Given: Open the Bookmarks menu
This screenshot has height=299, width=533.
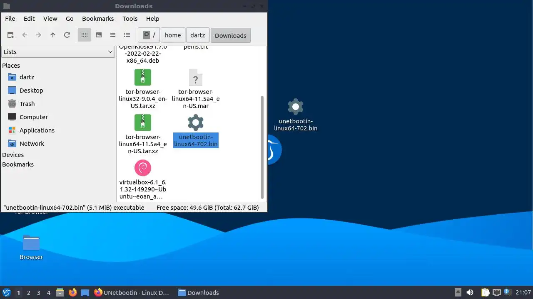Looking at the screenshot, I should tap(98, 19).
